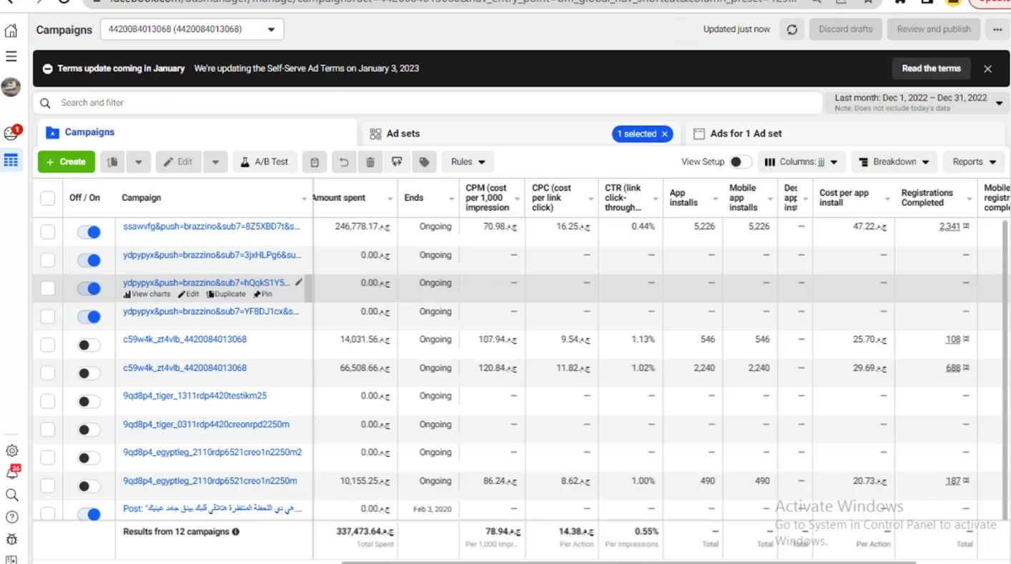Open the more options ellipsis button
Screen dimensions: 1011x564
click(x=997, y=29)
